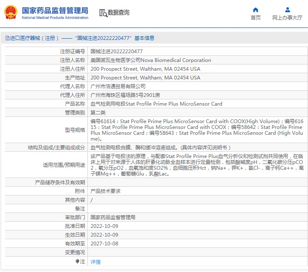Click the 生产地址 address value
The image size is (308, 272).
click(x=145, y=78)
